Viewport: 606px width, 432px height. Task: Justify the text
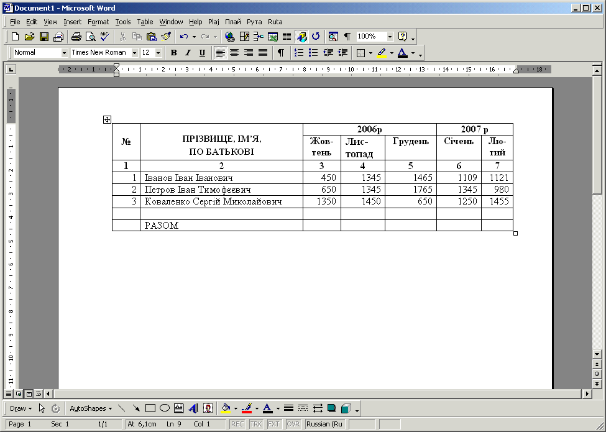click(263, 53)
